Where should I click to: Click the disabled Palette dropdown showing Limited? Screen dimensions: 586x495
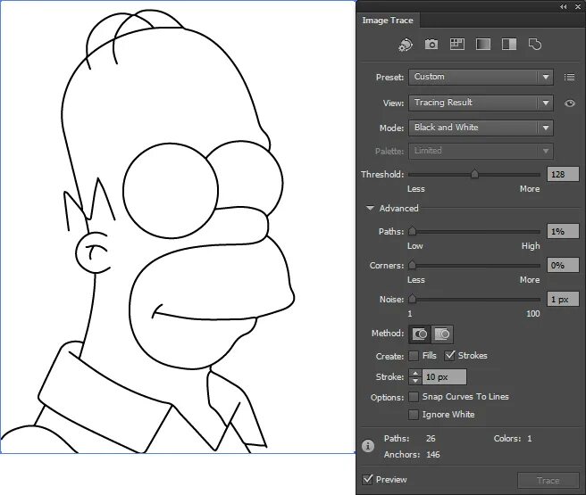point(481,151)
